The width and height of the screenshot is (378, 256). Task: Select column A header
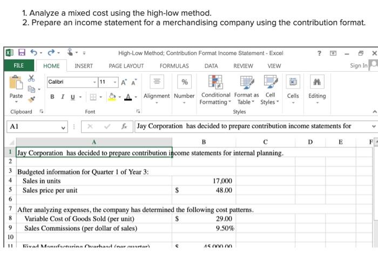click(x=94, y=142)
